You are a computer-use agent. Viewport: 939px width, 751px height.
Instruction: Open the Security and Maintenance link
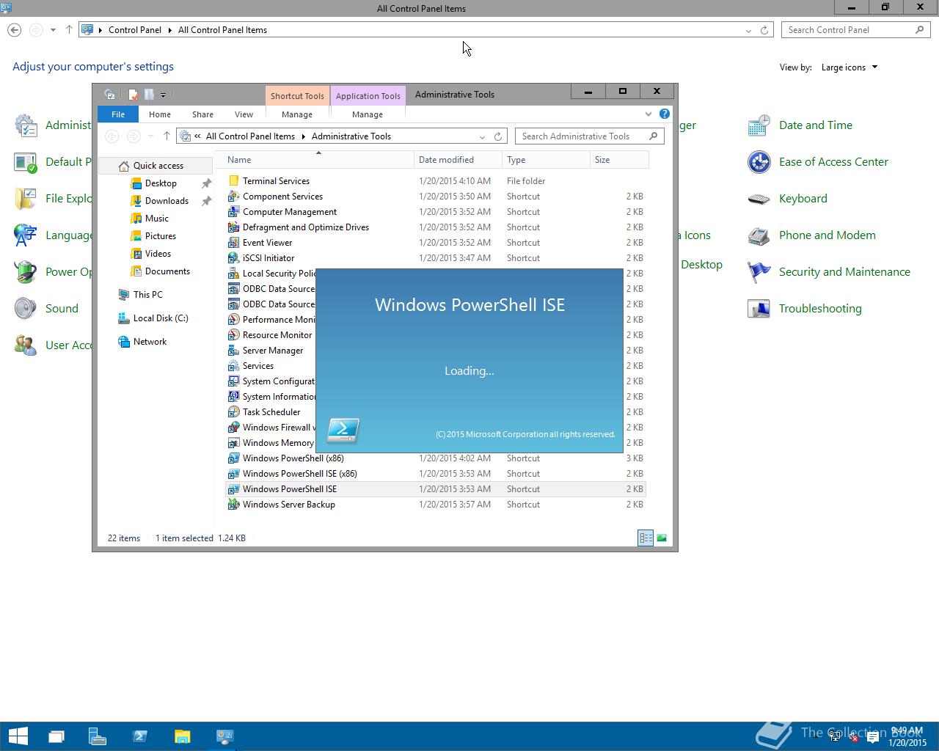click(844, 272)
